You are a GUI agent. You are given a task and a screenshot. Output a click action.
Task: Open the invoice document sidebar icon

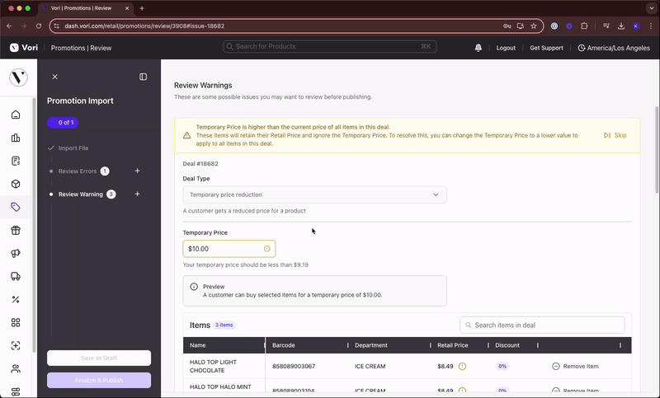point(16,161)
